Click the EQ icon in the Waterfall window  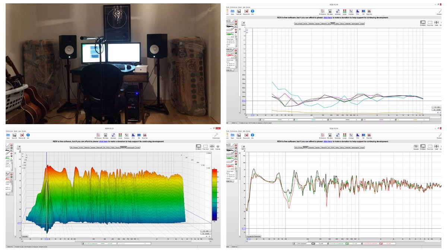[x=139, y=135]
